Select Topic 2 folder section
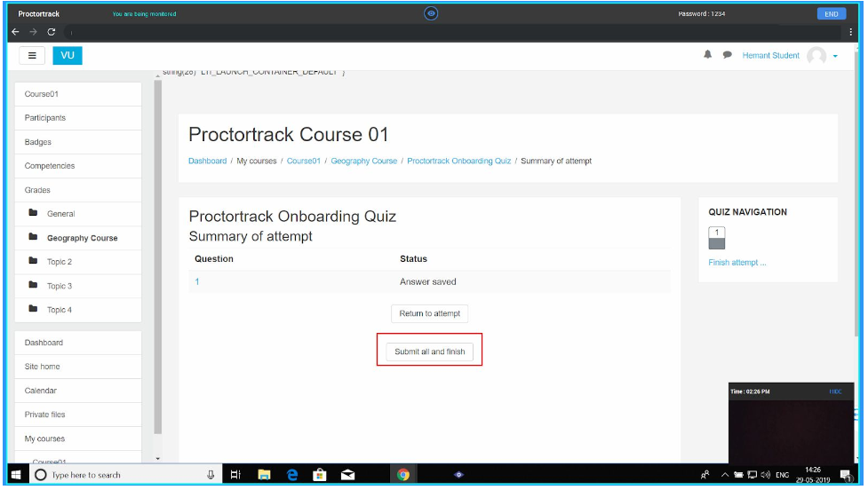868x490 pixels. coord(78,262)
